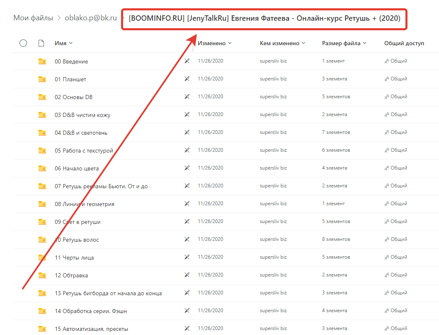
Task: Click the sync icon for 10 Ретушь волос
Action: (x=187, y=239)
